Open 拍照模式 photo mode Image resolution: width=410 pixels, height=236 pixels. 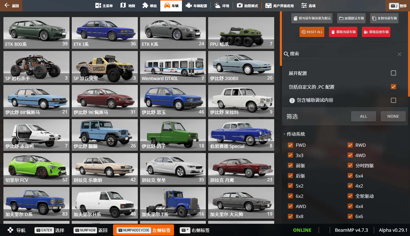247,6
